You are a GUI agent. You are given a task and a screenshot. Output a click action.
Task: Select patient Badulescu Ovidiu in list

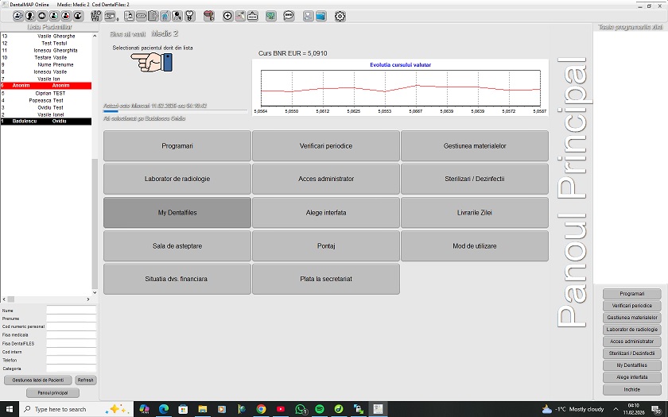(x=46, y=121)
